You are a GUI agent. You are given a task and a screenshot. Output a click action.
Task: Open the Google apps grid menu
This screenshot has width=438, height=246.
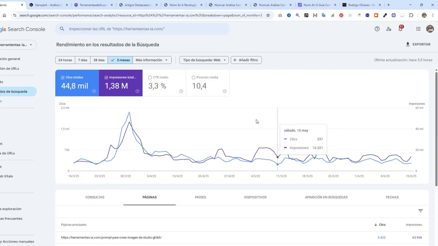tap(418, 29)
